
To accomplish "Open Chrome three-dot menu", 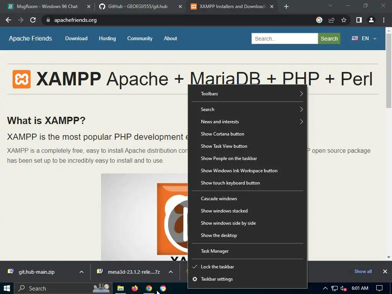I will (384, 20).
